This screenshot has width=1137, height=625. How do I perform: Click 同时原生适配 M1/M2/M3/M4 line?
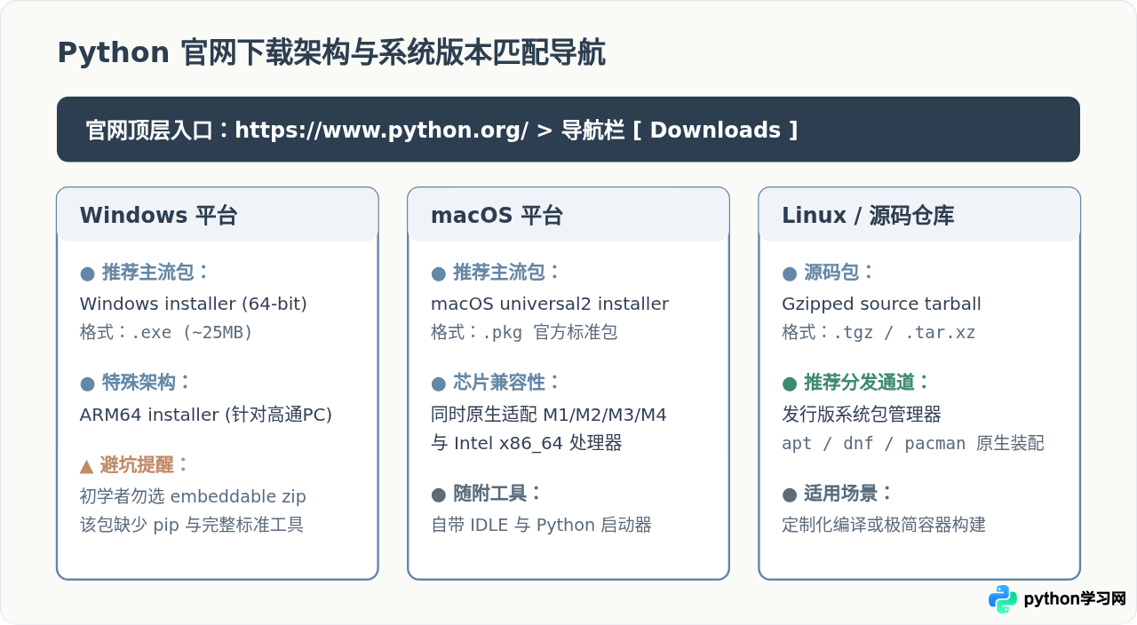pos(549,415)
